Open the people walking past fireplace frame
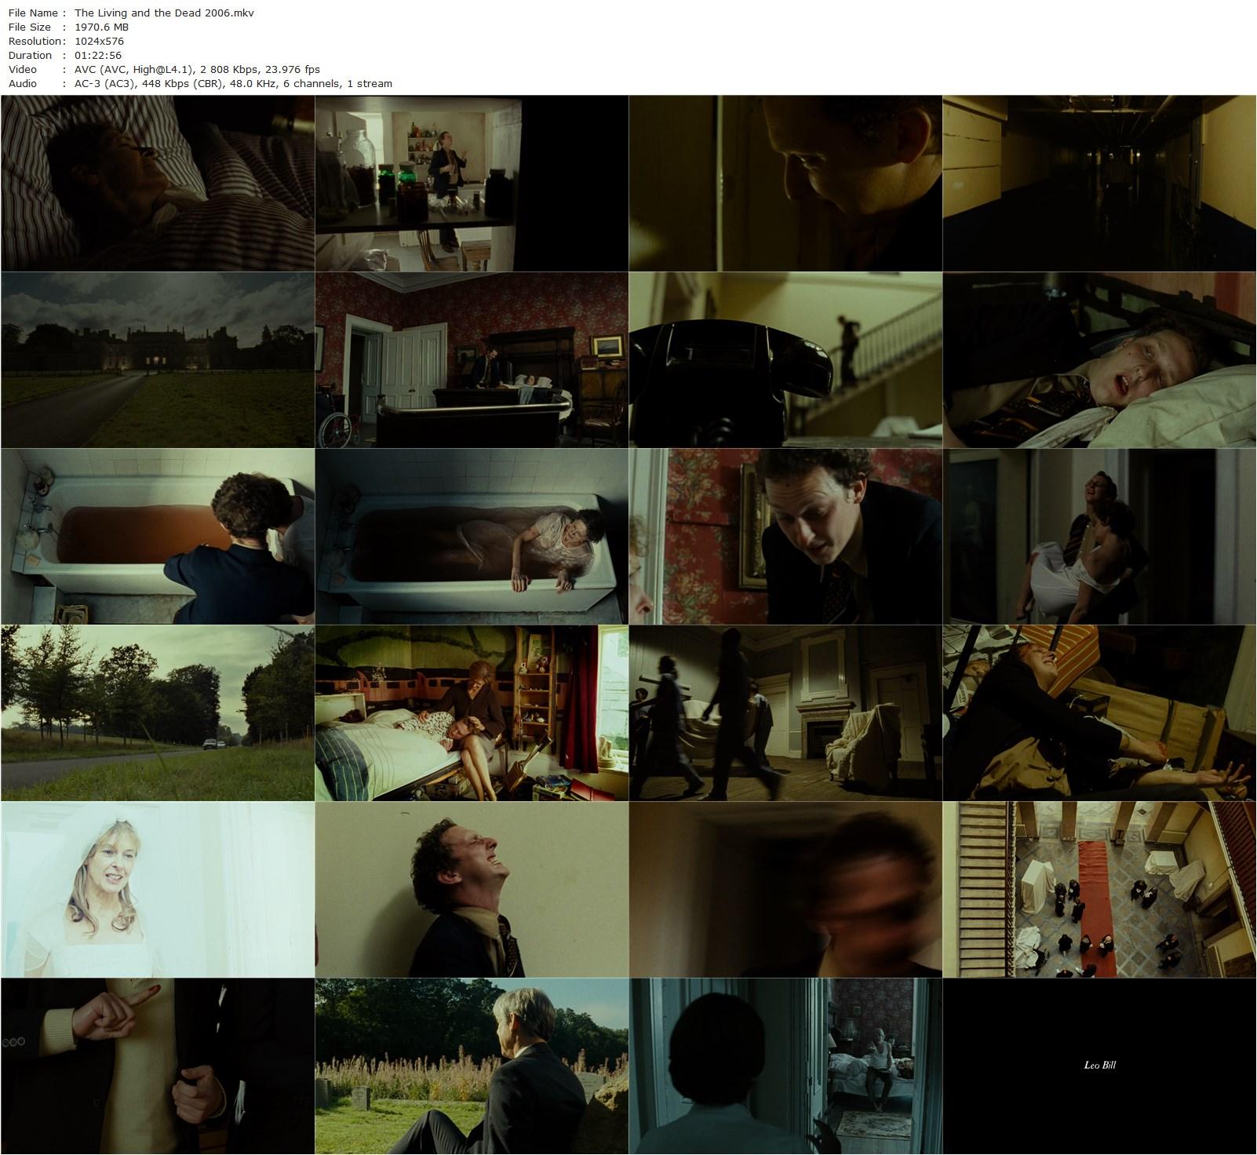The height and width of the screenshot is (1155, 1257). click(x=785, y=713)
